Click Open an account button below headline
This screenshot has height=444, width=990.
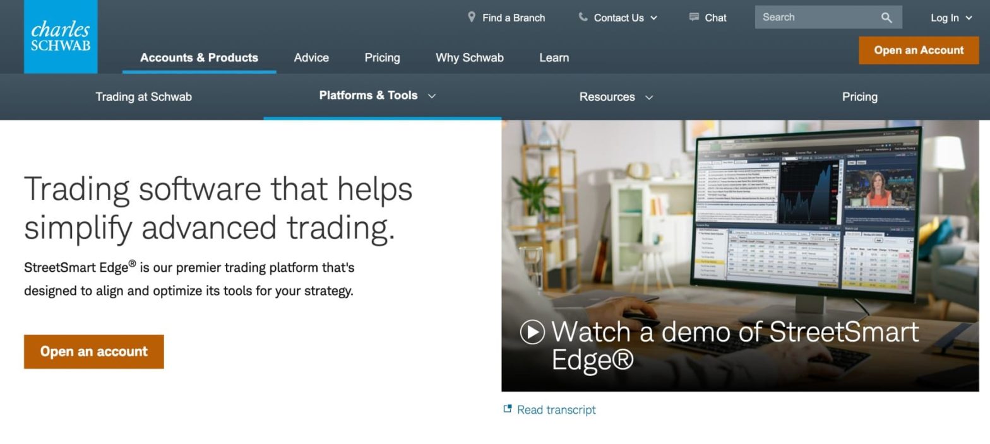tap(94, 352)
